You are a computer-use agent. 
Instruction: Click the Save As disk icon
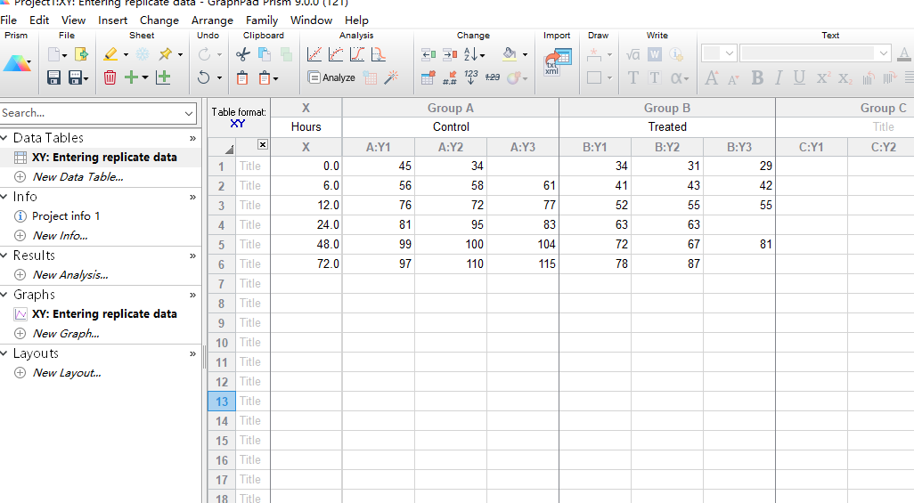pos(76,77)
